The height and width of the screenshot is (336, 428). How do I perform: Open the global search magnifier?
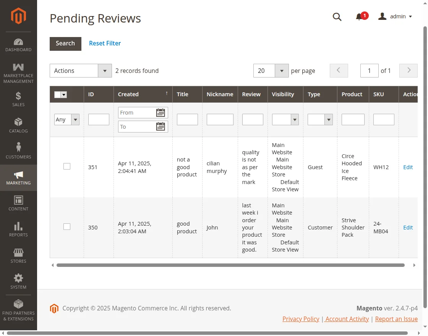click(337, 17)
